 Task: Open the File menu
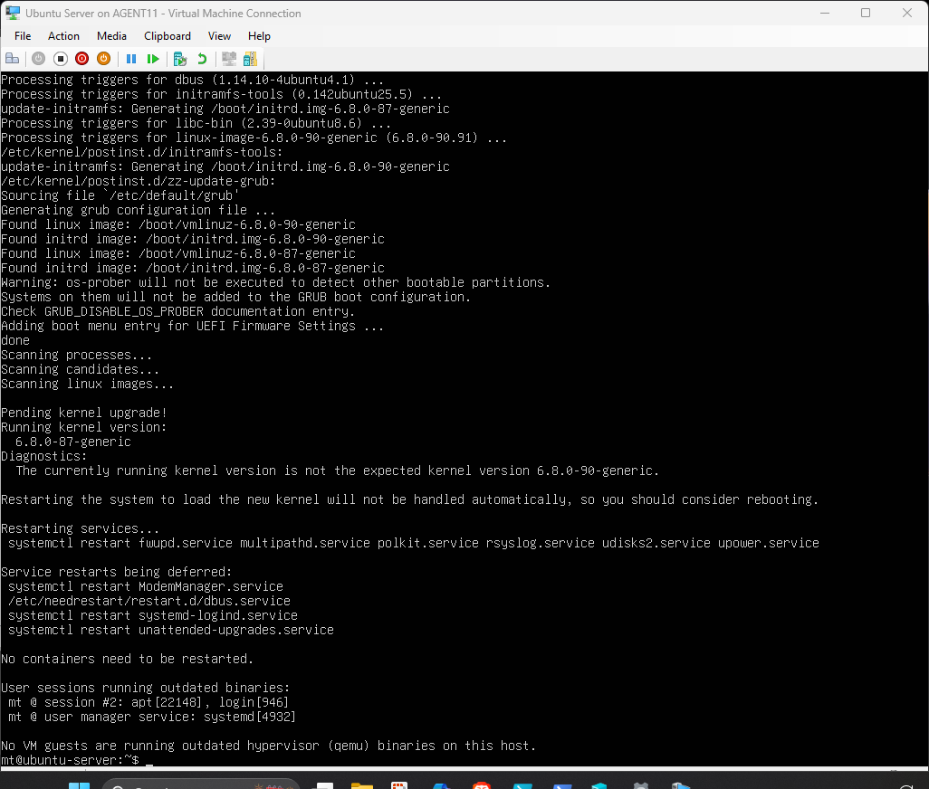(x=23, y=36)
